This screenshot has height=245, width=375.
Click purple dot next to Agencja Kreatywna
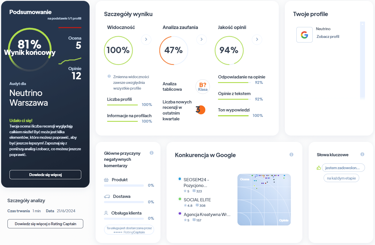pyautogui.click(x=180, y=213)
